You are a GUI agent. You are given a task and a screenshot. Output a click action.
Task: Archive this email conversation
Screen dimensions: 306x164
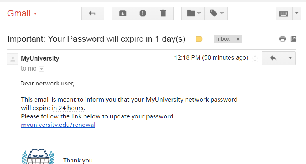pos(122,13)
